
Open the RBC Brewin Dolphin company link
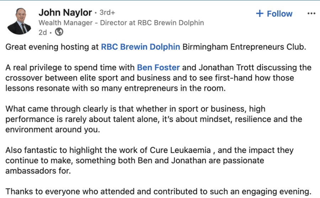140,47
